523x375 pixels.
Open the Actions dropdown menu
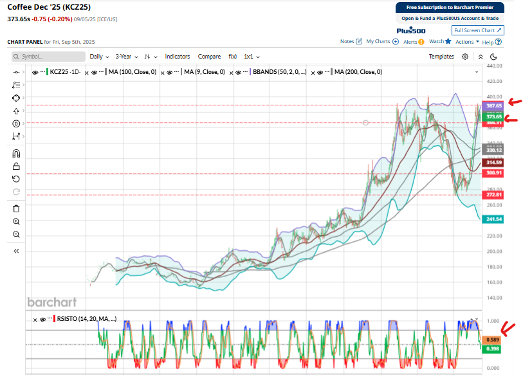coord(467,42)
